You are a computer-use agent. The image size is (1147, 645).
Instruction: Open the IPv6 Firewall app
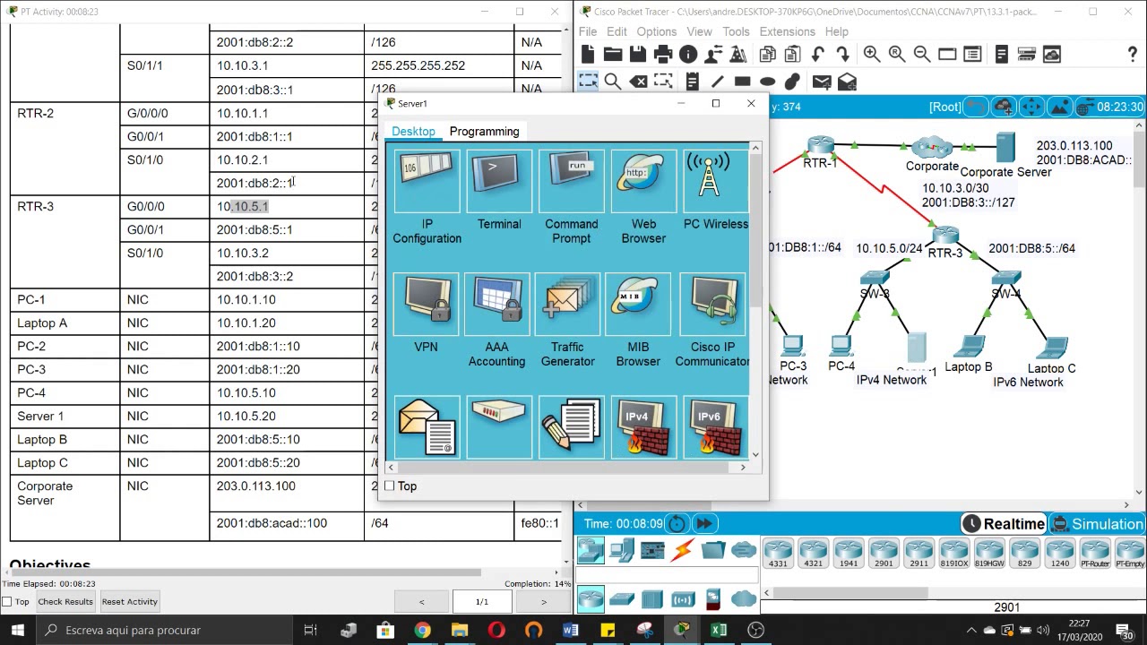coord(714,428)
